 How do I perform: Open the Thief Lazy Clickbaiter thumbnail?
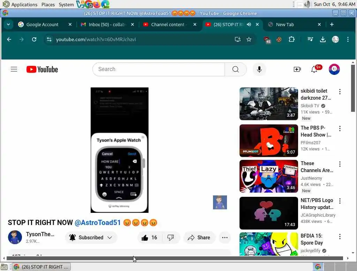point(269,176)
